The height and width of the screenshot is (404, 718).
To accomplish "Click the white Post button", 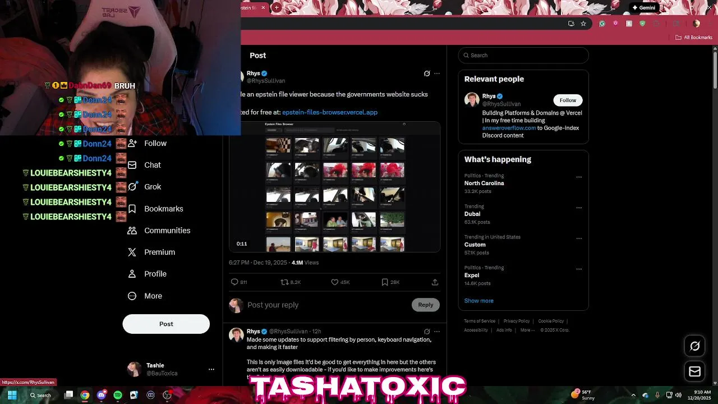I will pos(166,324).
